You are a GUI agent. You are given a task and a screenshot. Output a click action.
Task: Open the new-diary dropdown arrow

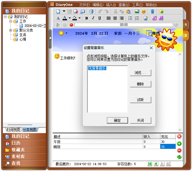pyautogui.click(x=64, y=11)
